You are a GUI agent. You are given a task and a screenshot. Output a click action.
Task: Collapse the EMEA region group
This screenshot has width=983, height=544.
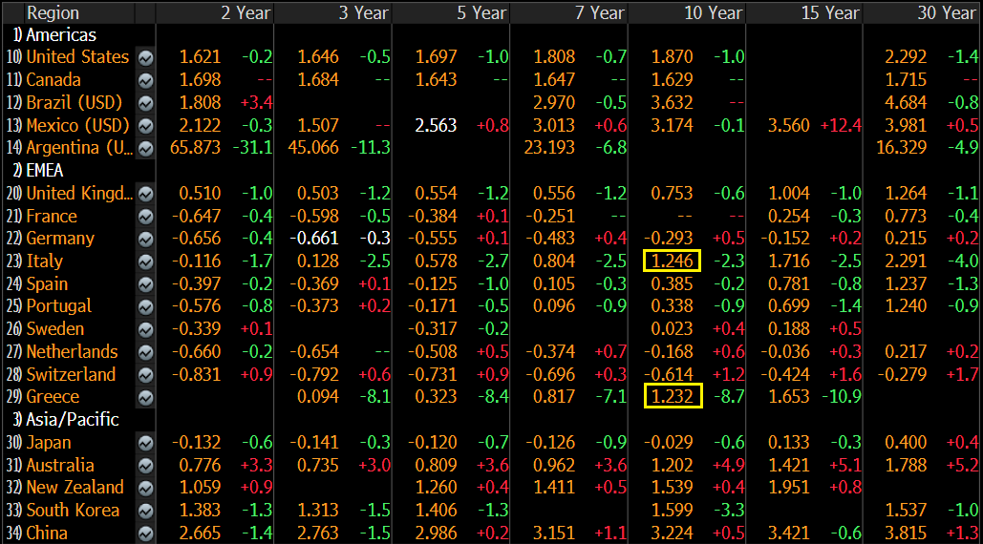38,170
